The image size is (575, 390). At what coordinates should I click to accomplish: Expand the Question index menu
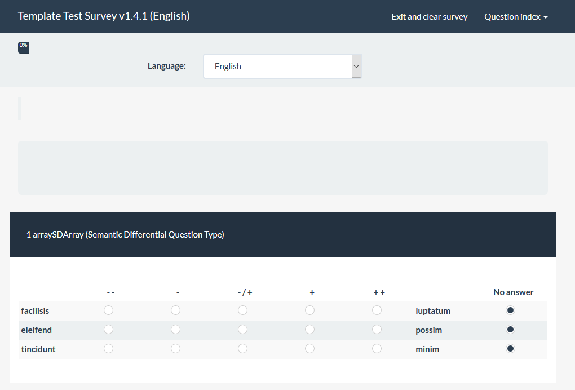[516, 17]
